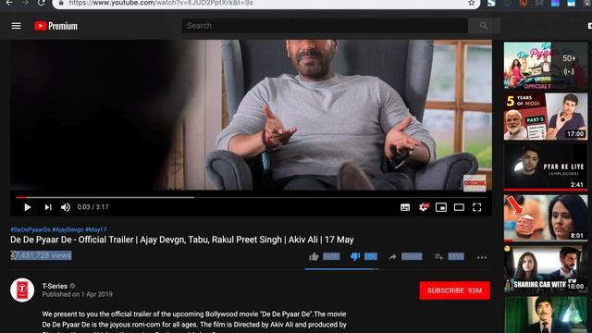The width and height of the screenshot is (592, 333).
Task: Mute the video volume
Action: pos(66,207)
